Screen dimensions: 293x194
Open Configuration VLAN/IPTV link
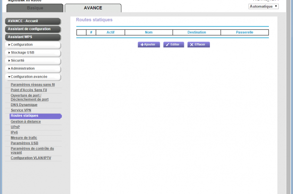click(x=31, y=158)
